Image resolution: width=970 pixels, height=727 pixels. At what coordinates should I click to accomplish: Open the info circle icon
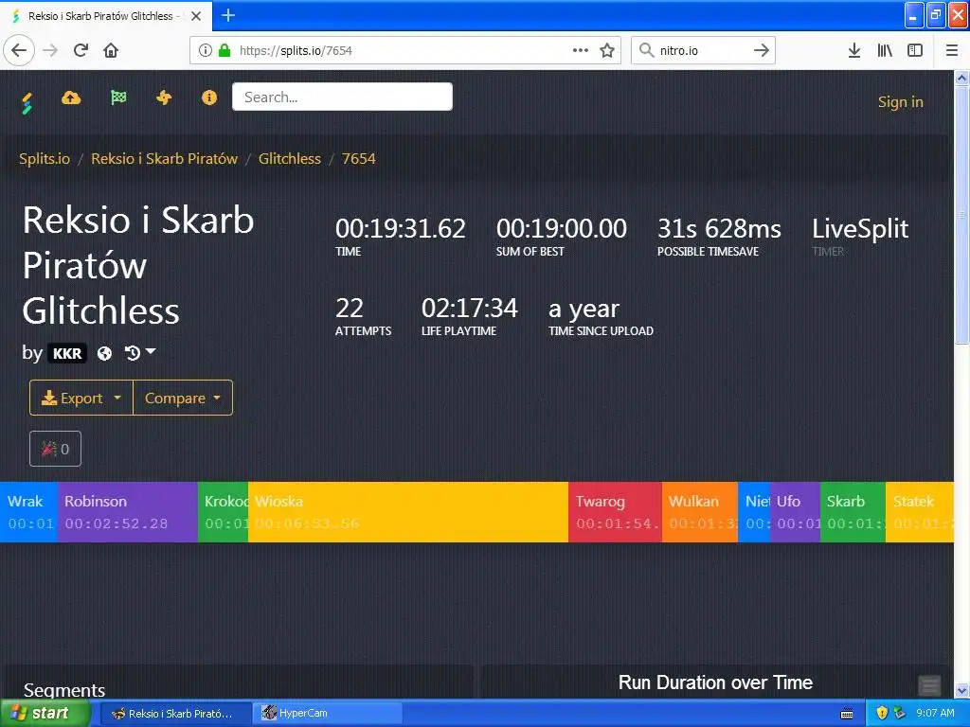209,98
